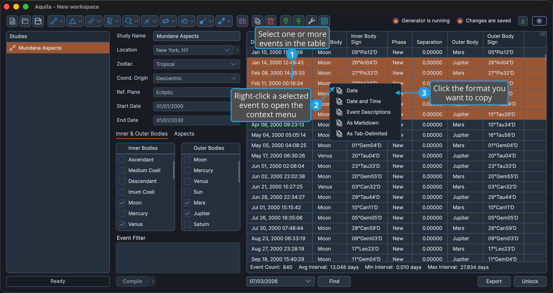Open the 07/03/2026 date dropdown

280,281
